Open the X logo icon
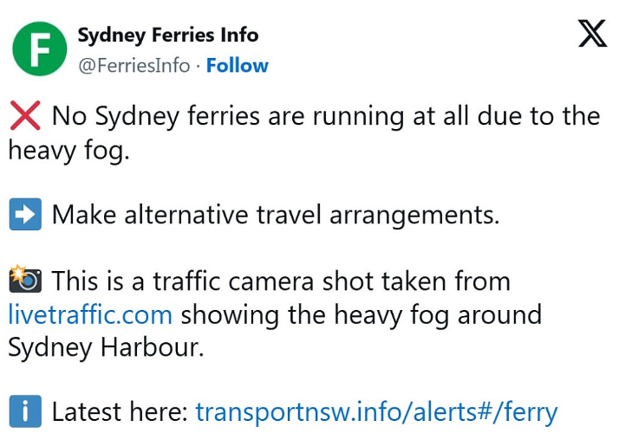 [592, 34]
